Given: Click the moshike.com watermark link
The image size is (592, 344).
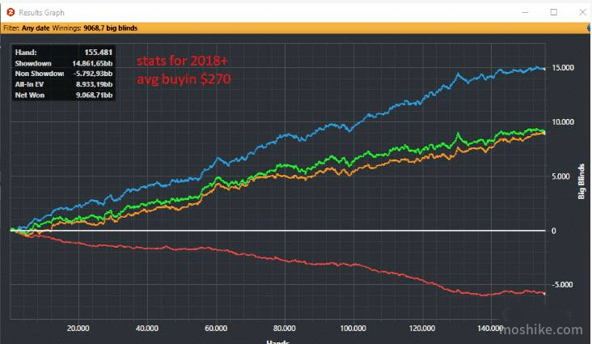Looking at the screenshot, I should coord(541,329).
